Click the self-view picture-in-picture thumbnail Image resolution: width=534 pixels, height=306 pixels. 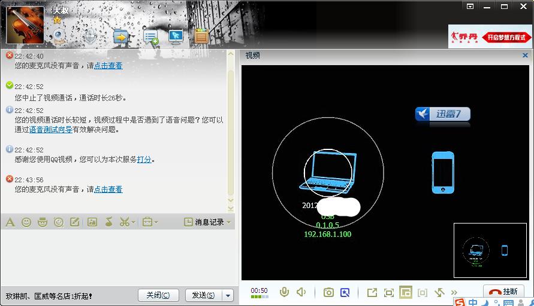(x=490, y=250)
